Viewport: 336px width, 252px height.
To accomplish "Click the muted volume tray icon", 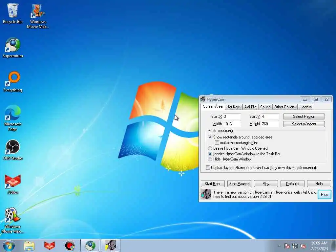I will coord(303,246).
